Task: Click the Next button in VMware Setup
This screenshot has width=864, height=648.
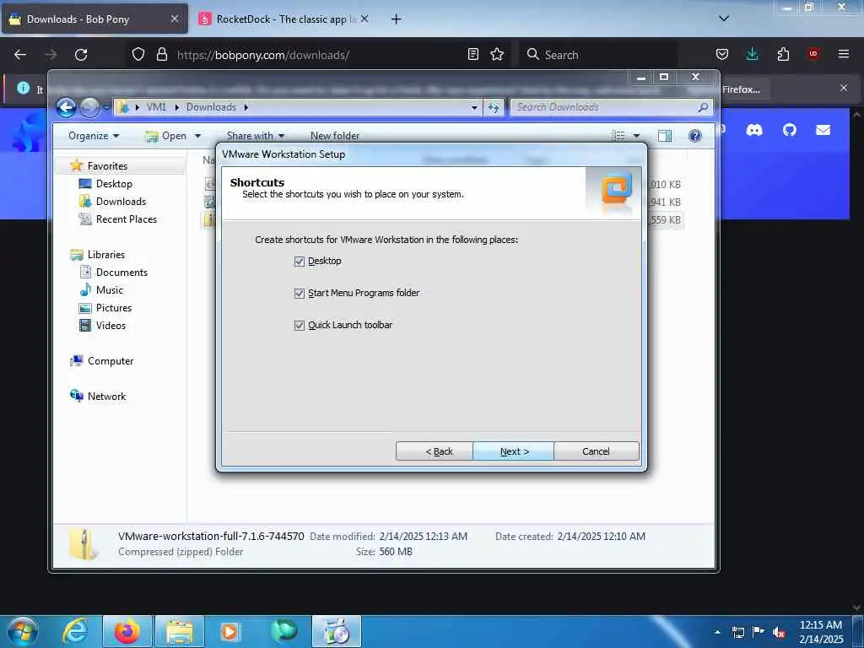Action: pyautogui.click(x=514, y=451)
